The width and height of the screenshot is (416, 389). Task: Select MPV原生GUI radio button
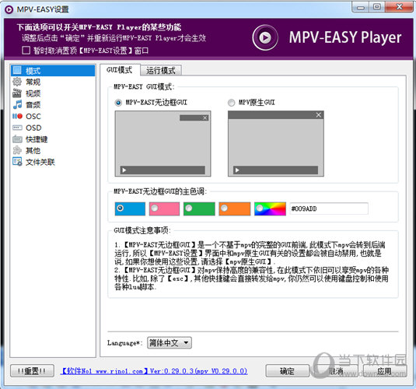232,102
